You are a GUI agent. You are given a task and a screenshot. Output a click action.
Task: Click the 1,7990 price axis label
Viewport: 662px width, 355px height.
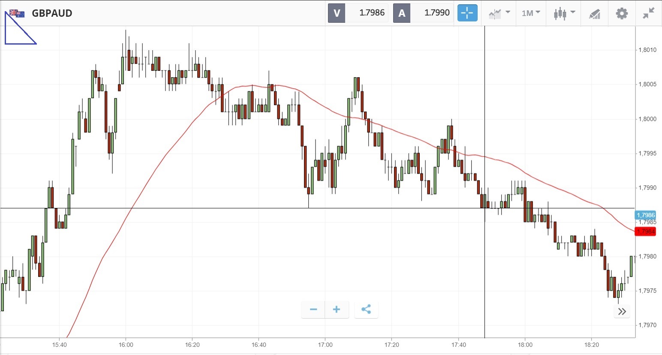pos(647,187)
